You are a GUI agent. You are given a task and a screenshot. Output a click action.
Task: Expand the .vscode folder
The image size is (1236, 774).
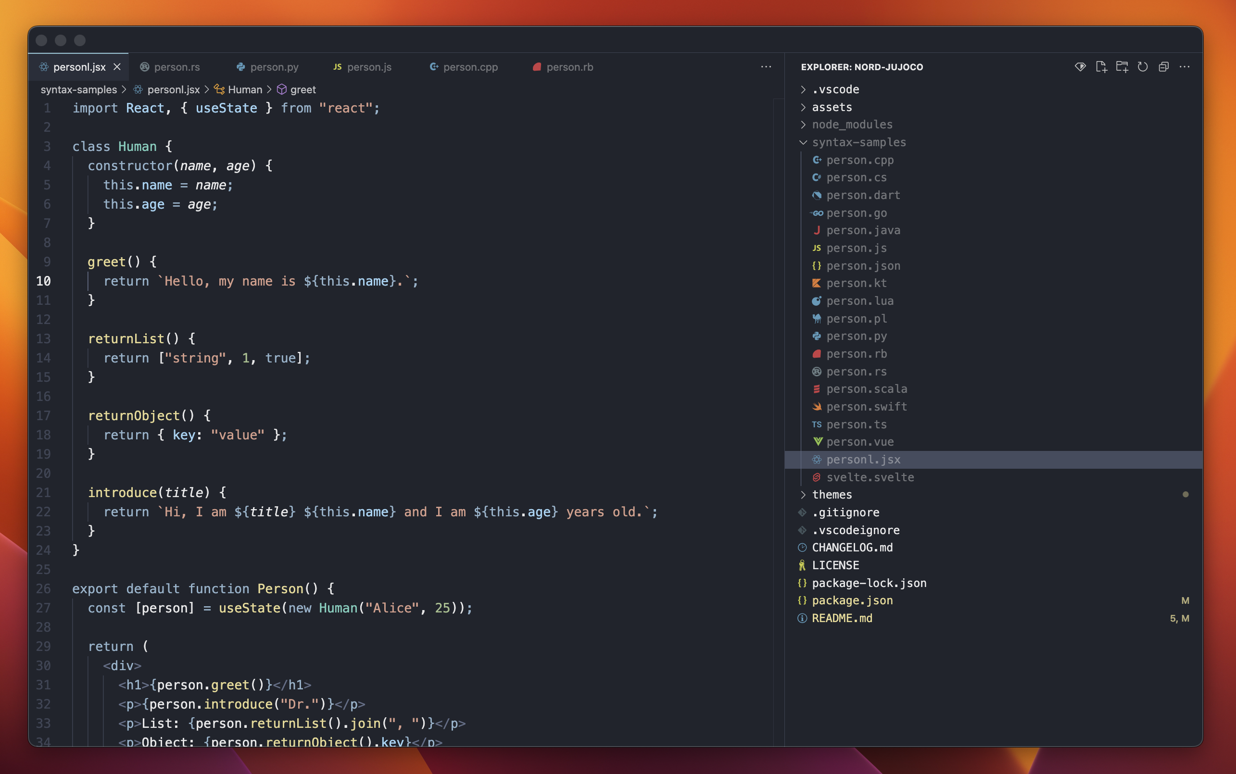835,89
